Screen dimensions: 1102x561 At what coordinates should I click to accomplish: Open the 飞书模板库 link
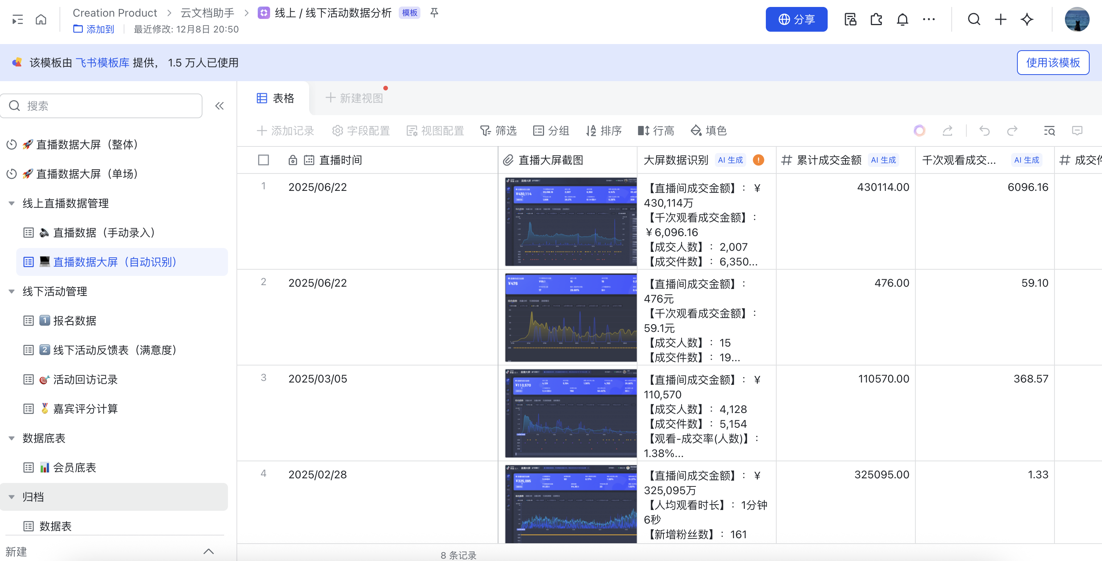pos(103,63)
